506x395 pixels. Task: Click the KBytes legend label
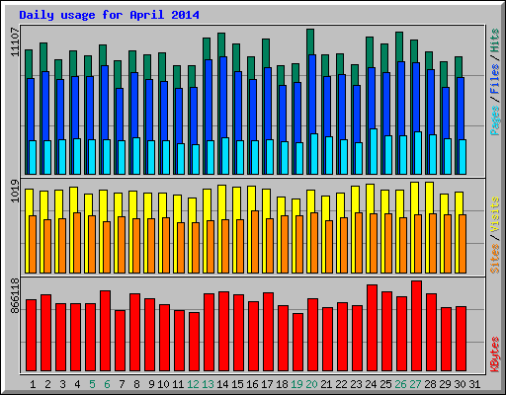[495, 355]
